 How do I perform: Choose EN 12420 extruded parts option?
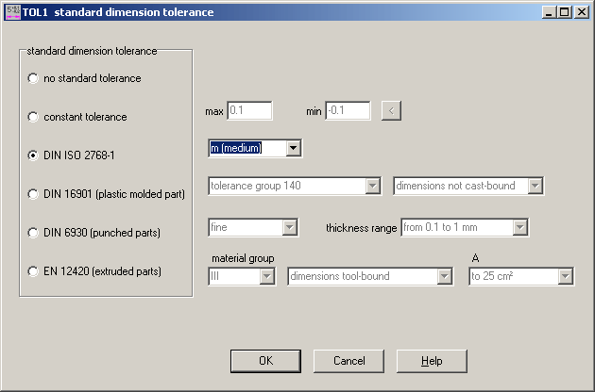(x=35, y=271)
